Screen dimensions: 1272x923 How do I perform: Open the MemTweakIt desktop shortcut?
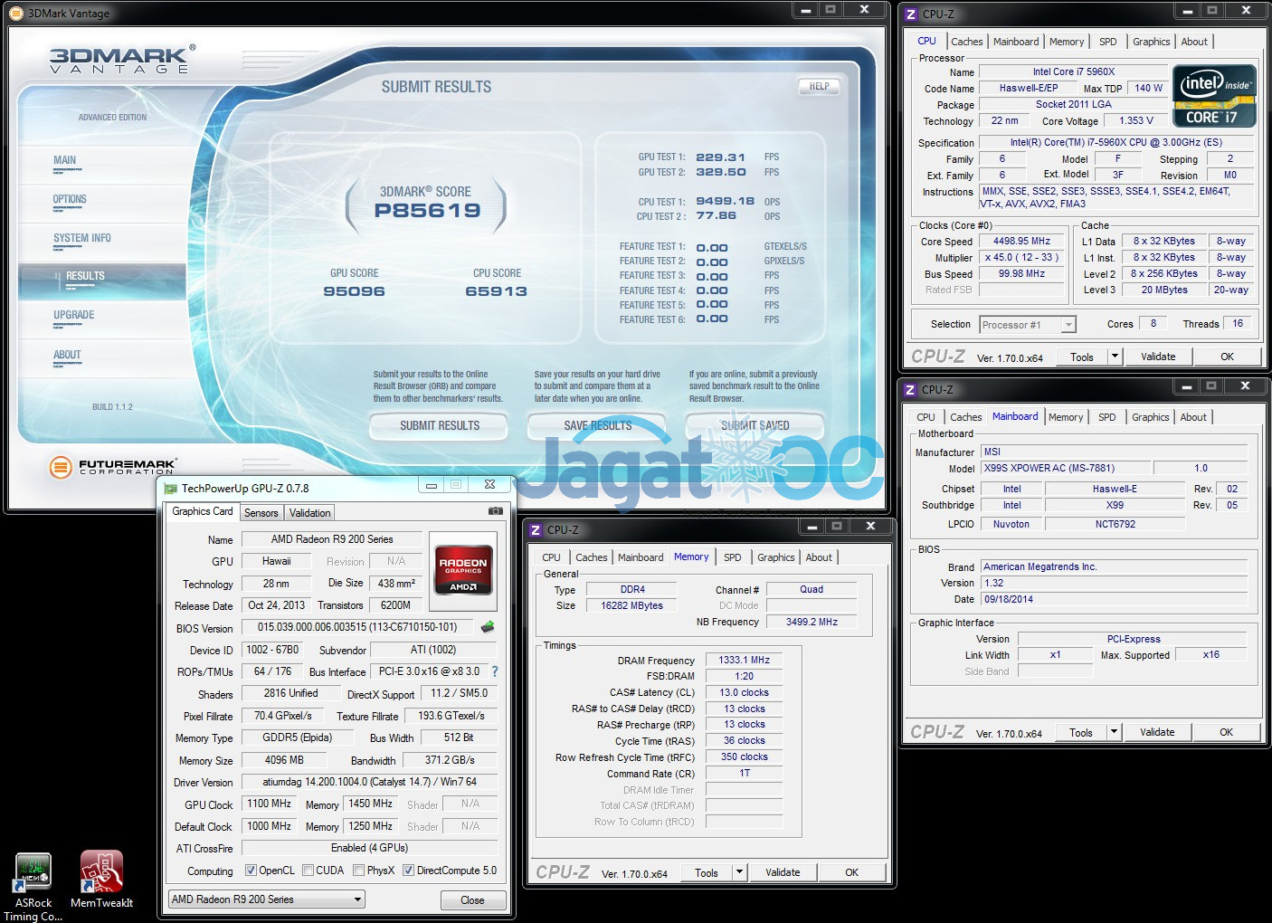101,876
